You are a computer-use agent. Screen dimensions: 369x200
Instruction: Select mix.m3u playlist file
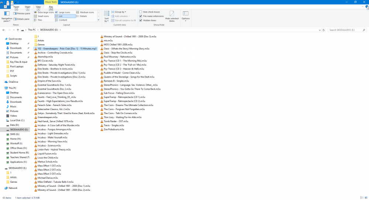point(108,41)
